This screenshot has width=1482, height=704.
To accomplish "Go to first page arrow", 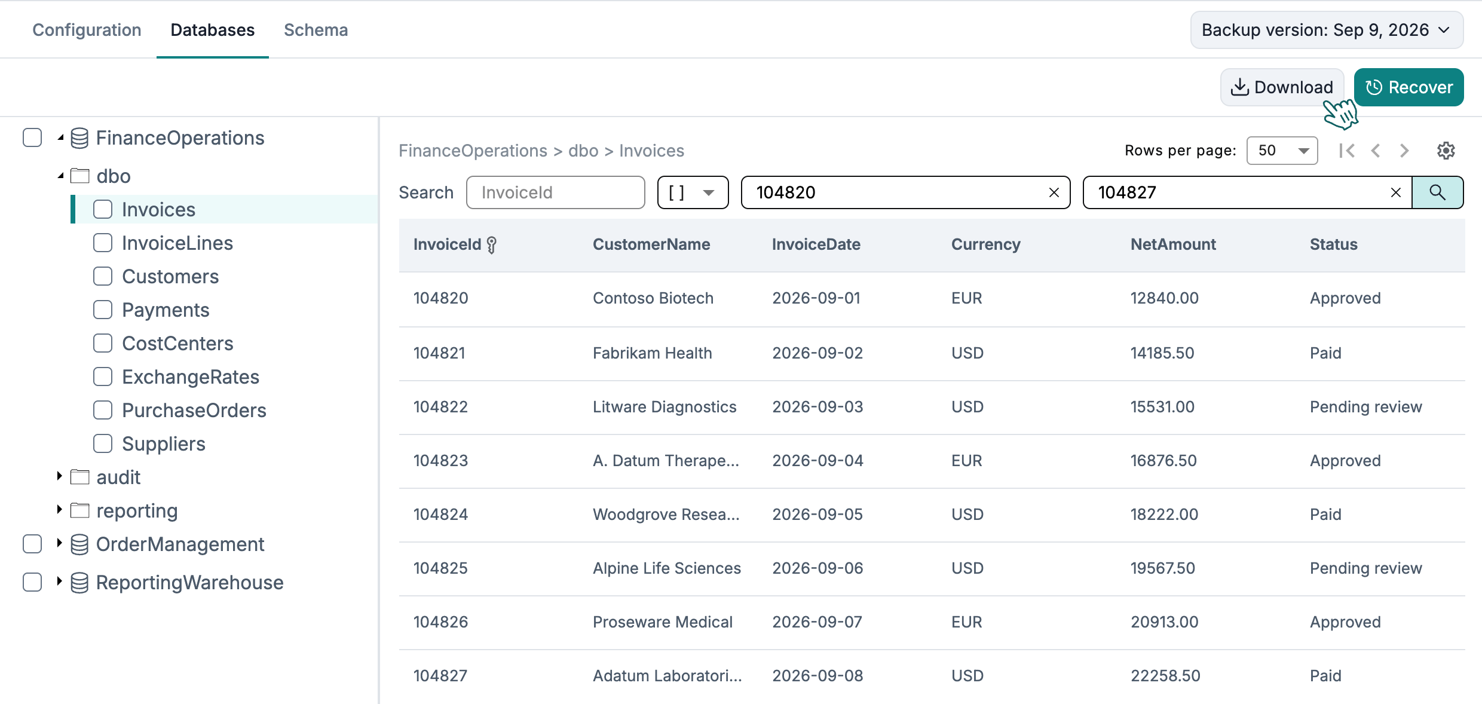I will point(1347,151).
